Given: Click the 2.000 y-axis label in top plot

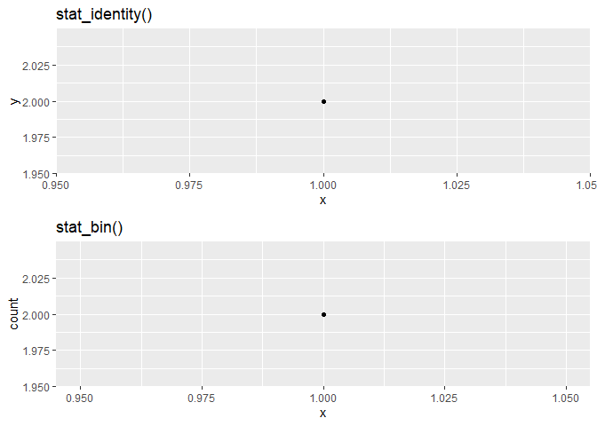Looking at the screenshot, I should click(36, 103).
